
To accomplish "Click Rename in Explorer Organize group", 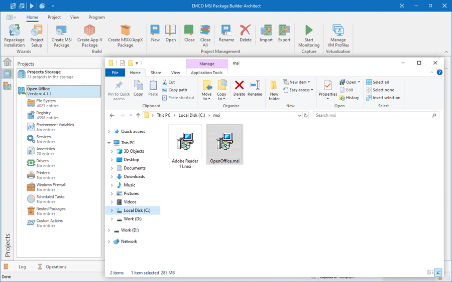I will (x=255, y=88).
